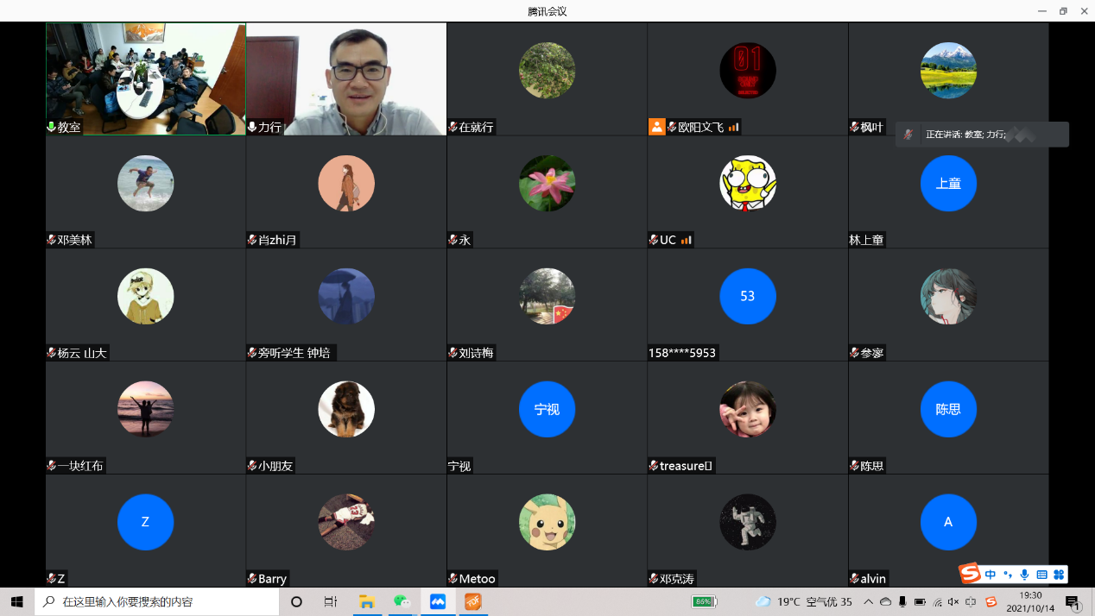Open the Sogou soft keyboard icon
Screen dimensions: 1095x616
1041,574
